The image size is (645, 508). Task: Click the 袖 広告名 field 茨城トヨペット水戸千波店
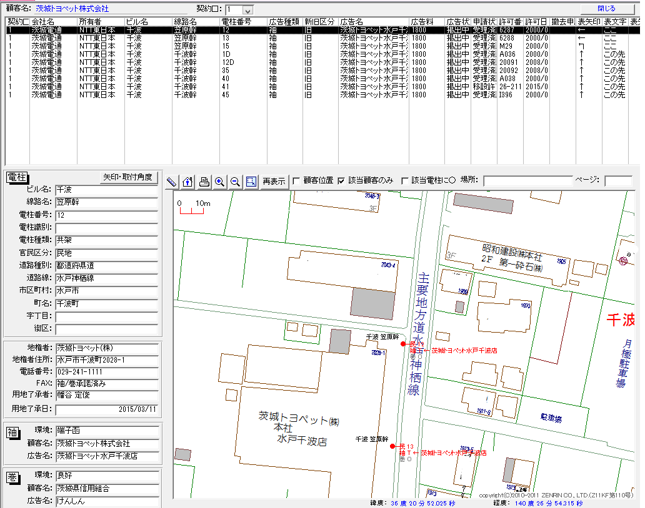[x=107, y=456]
